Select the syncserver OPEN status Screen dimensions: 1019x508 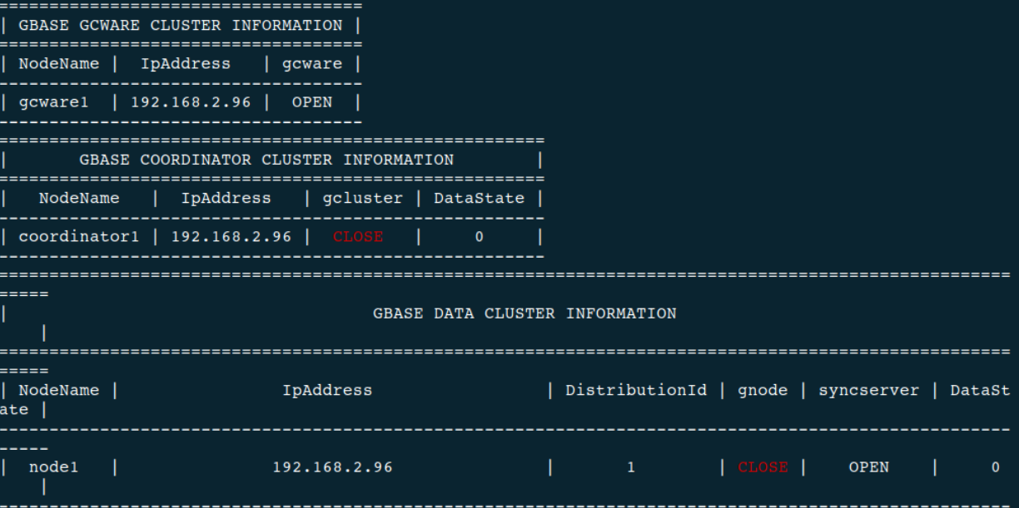click(869, 467)
